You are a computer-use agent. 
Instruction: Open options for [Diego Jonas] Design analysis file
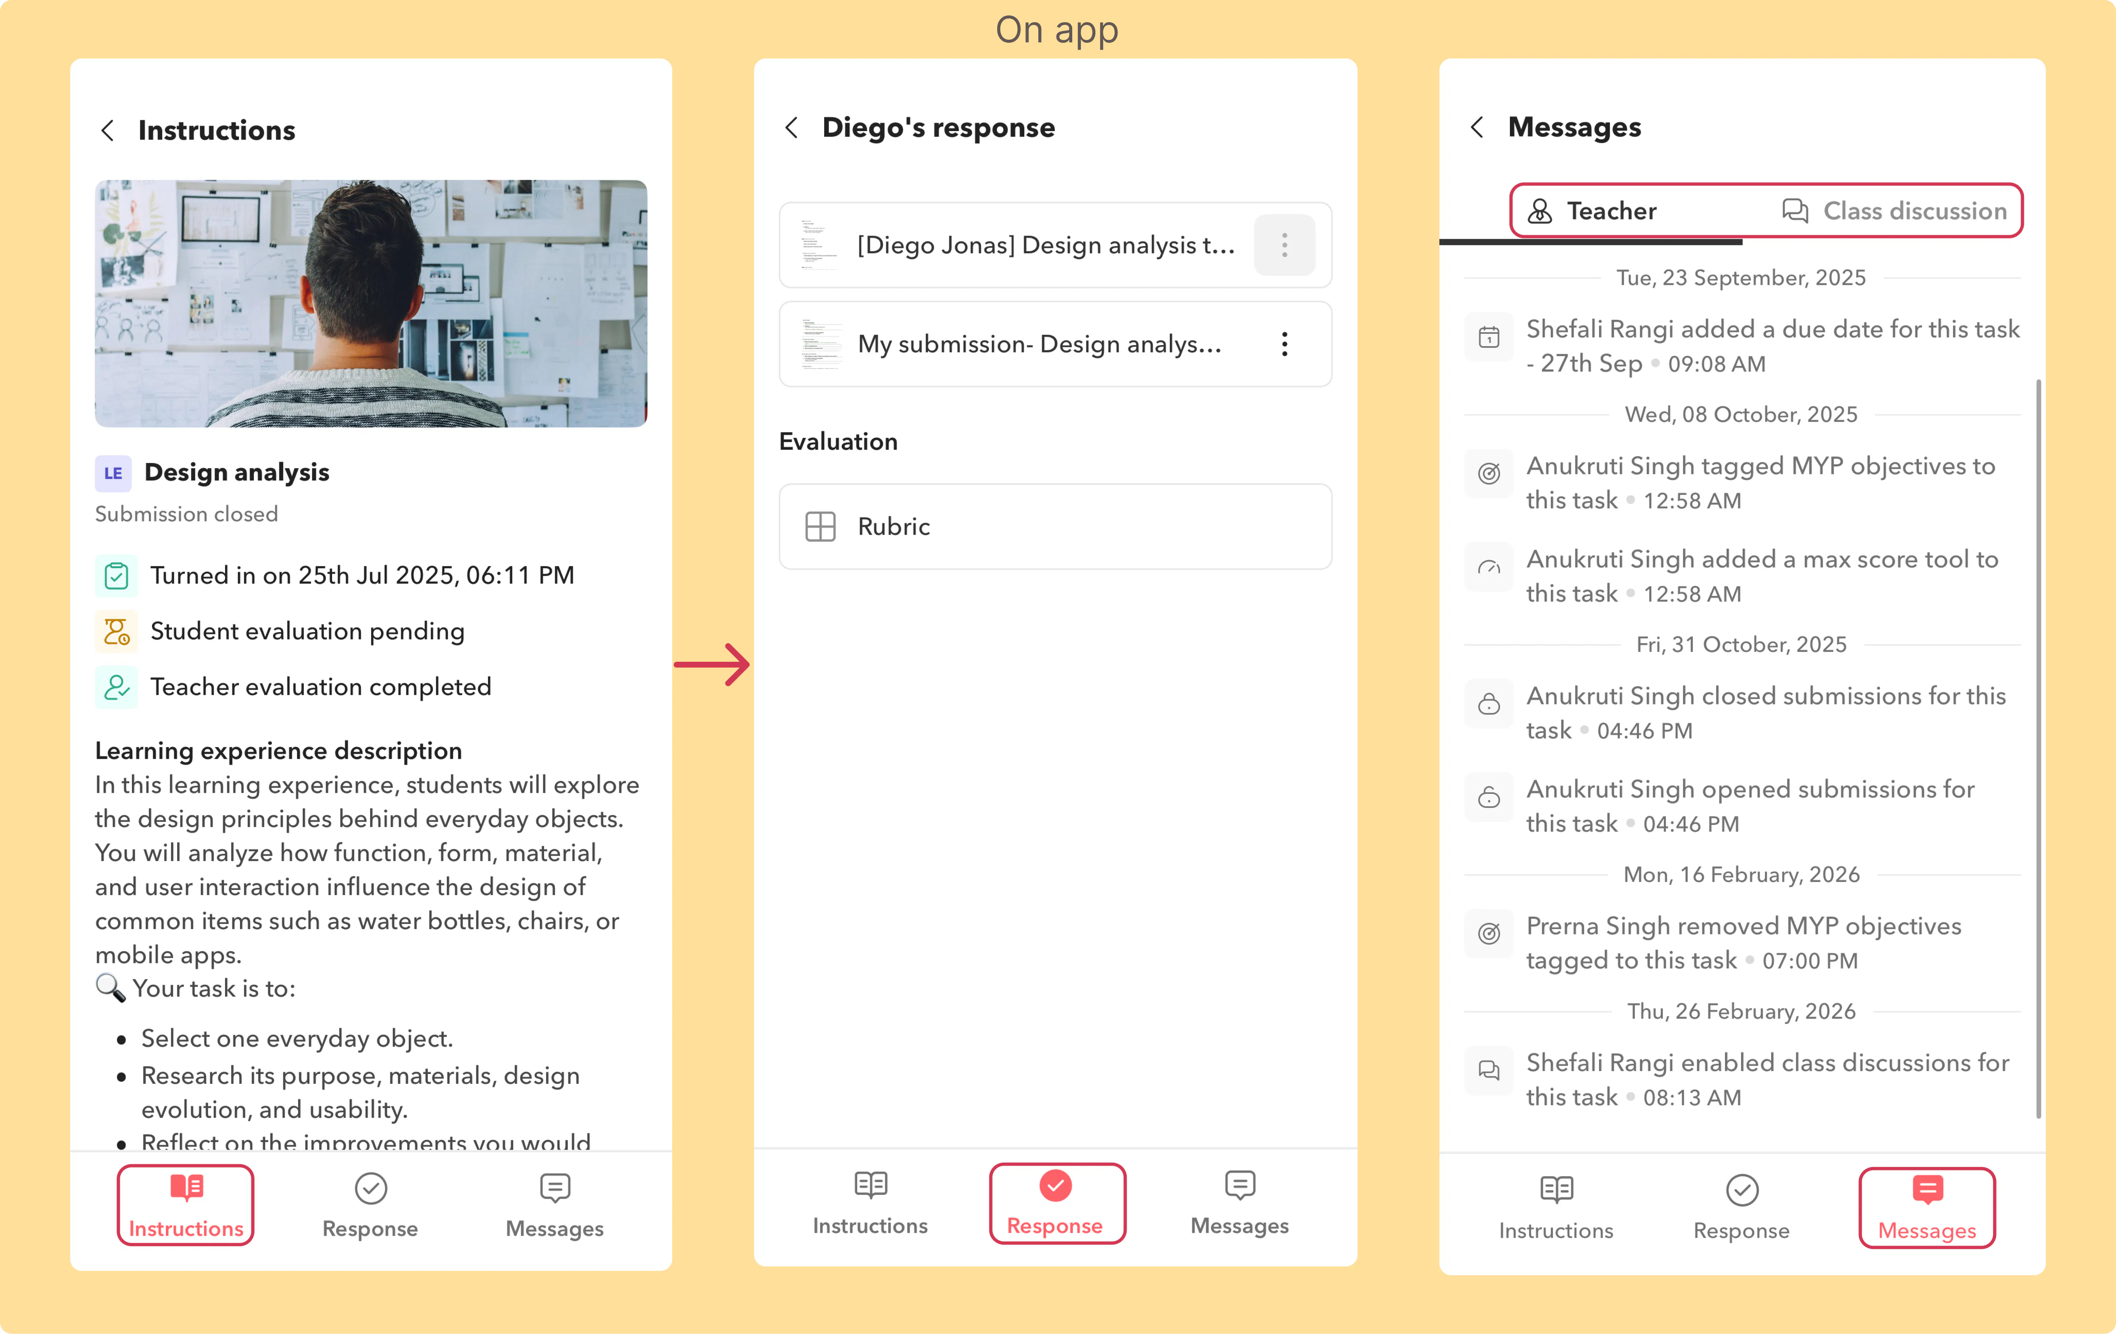1285,245
